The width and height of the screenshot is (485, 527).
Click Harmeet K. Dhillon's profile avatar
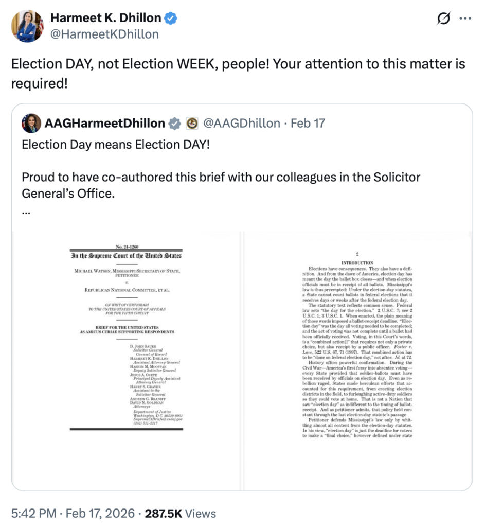[27, 26]
